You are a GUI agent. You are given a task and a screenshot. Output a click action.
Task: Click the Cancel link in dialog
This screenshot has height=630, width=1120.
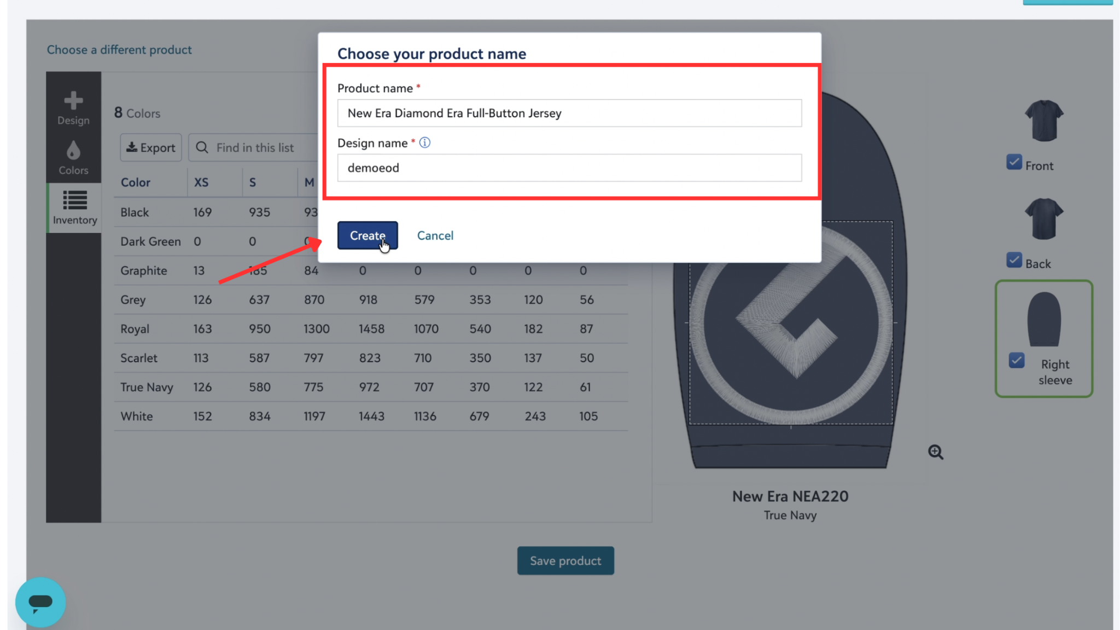coord(435,235)
